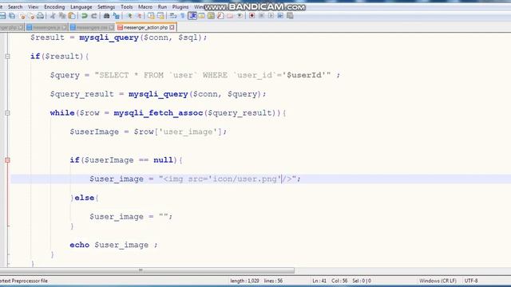Click the Copy toolbar icon

click(62, 16)
